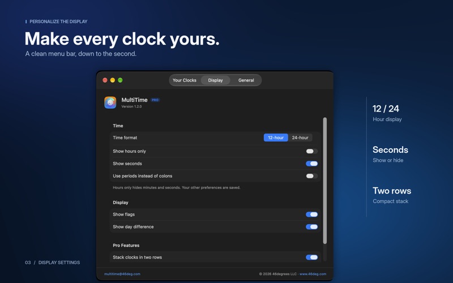Click the multitime@46deg.com email link

pyautogui.click(x=122, y=274)
